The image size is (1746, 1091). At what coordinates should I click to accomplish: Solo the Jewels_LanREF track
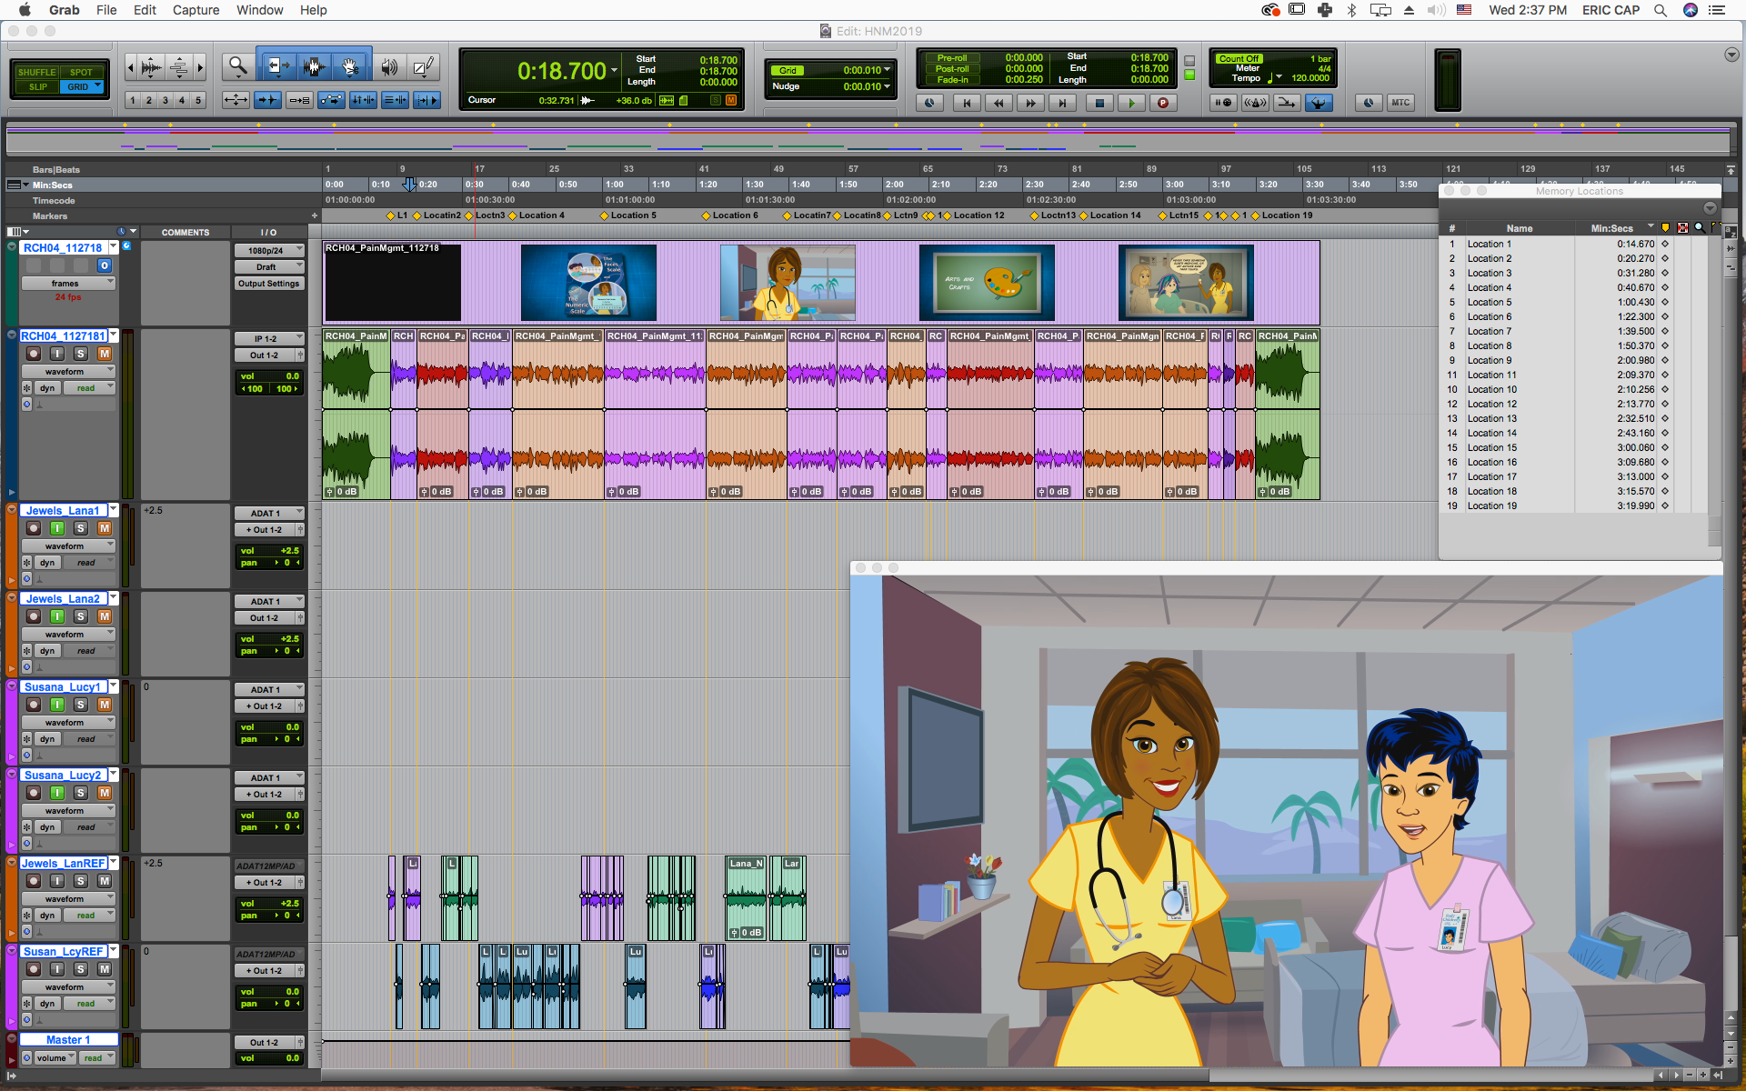81,881
